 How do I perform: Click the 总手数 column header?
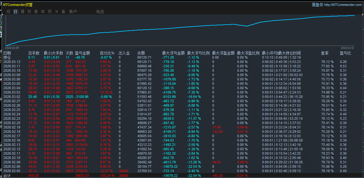(34, 53)
